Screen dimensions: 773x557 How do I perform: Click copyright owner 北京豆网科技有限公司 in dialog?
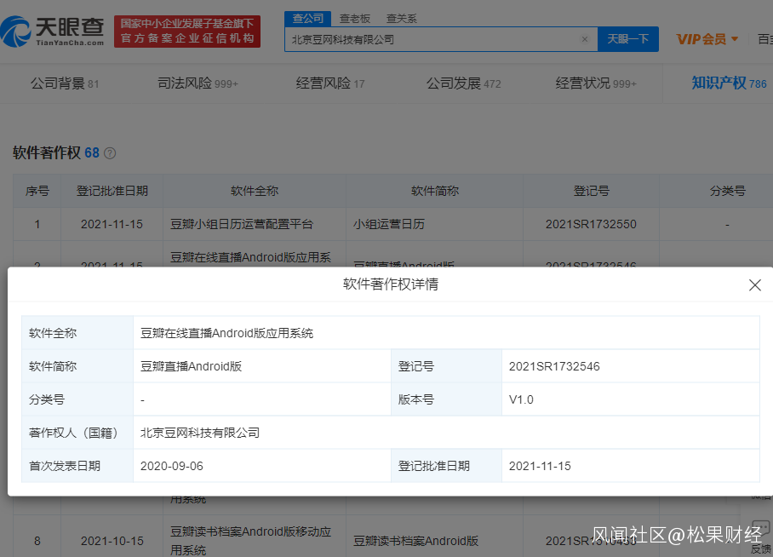click(x=200, y=433)
